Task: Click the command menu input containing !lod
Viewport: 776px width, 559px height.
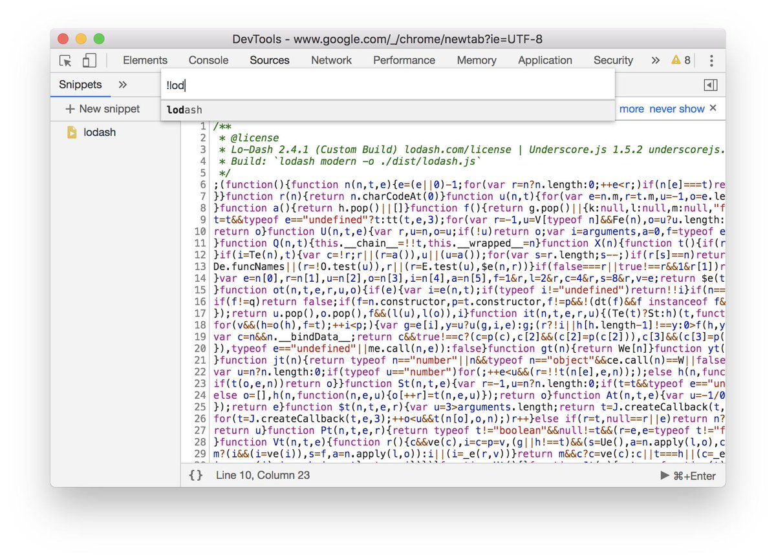Action: coord(387,85)
